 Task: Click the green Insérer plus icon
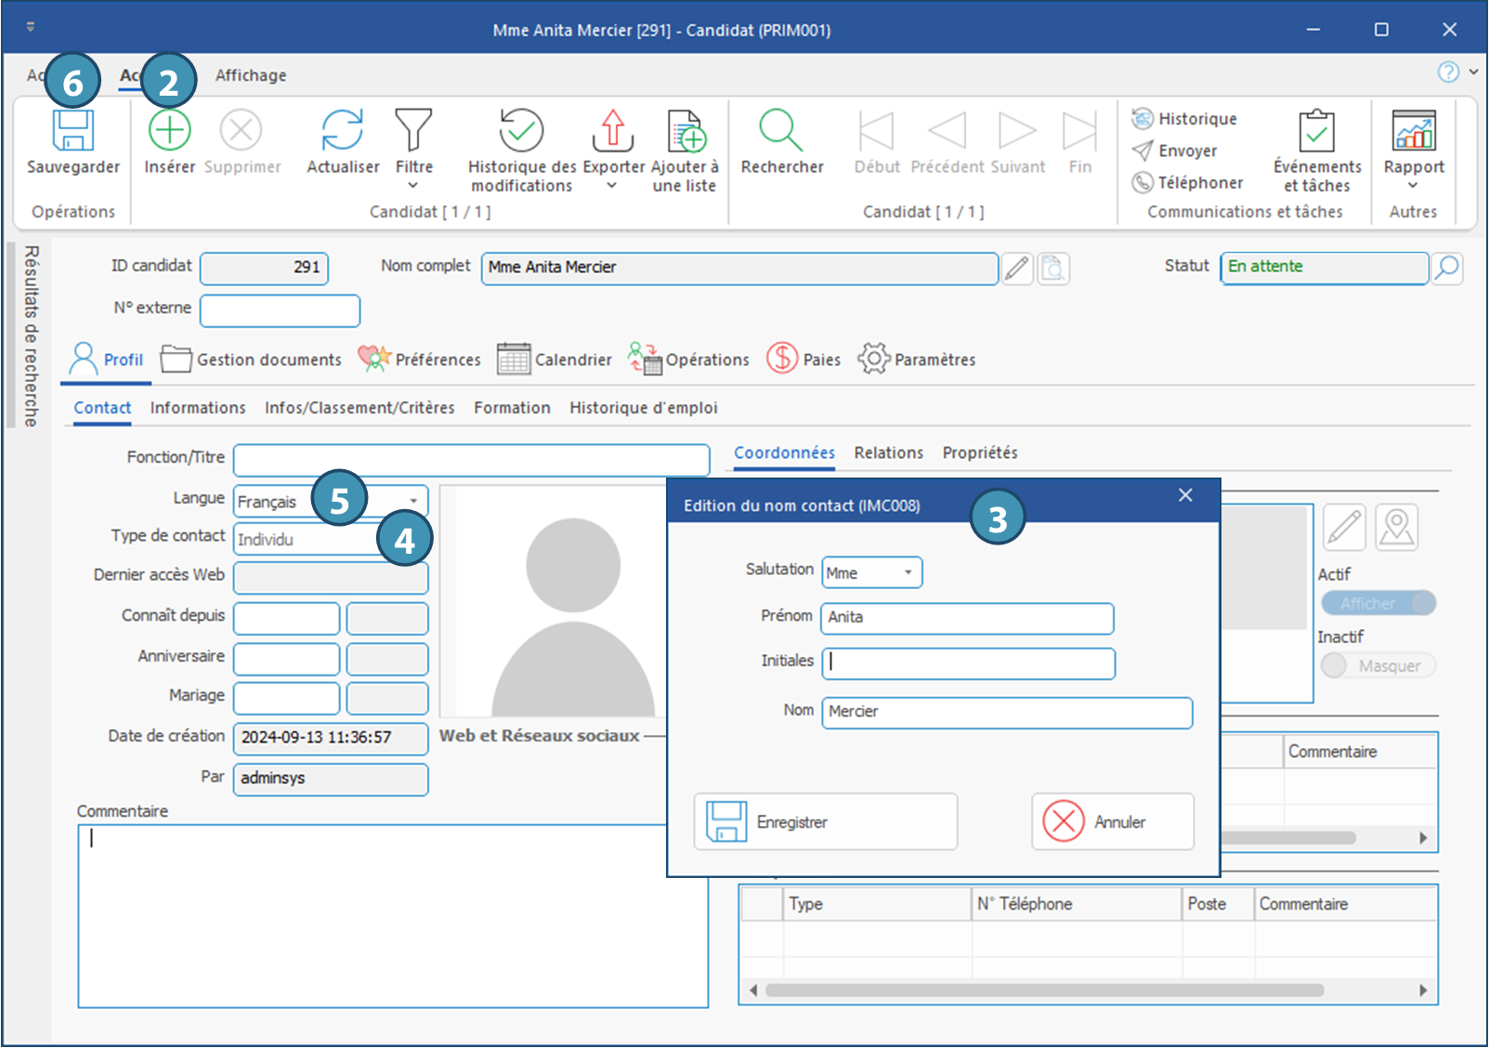tap(170, 131)
